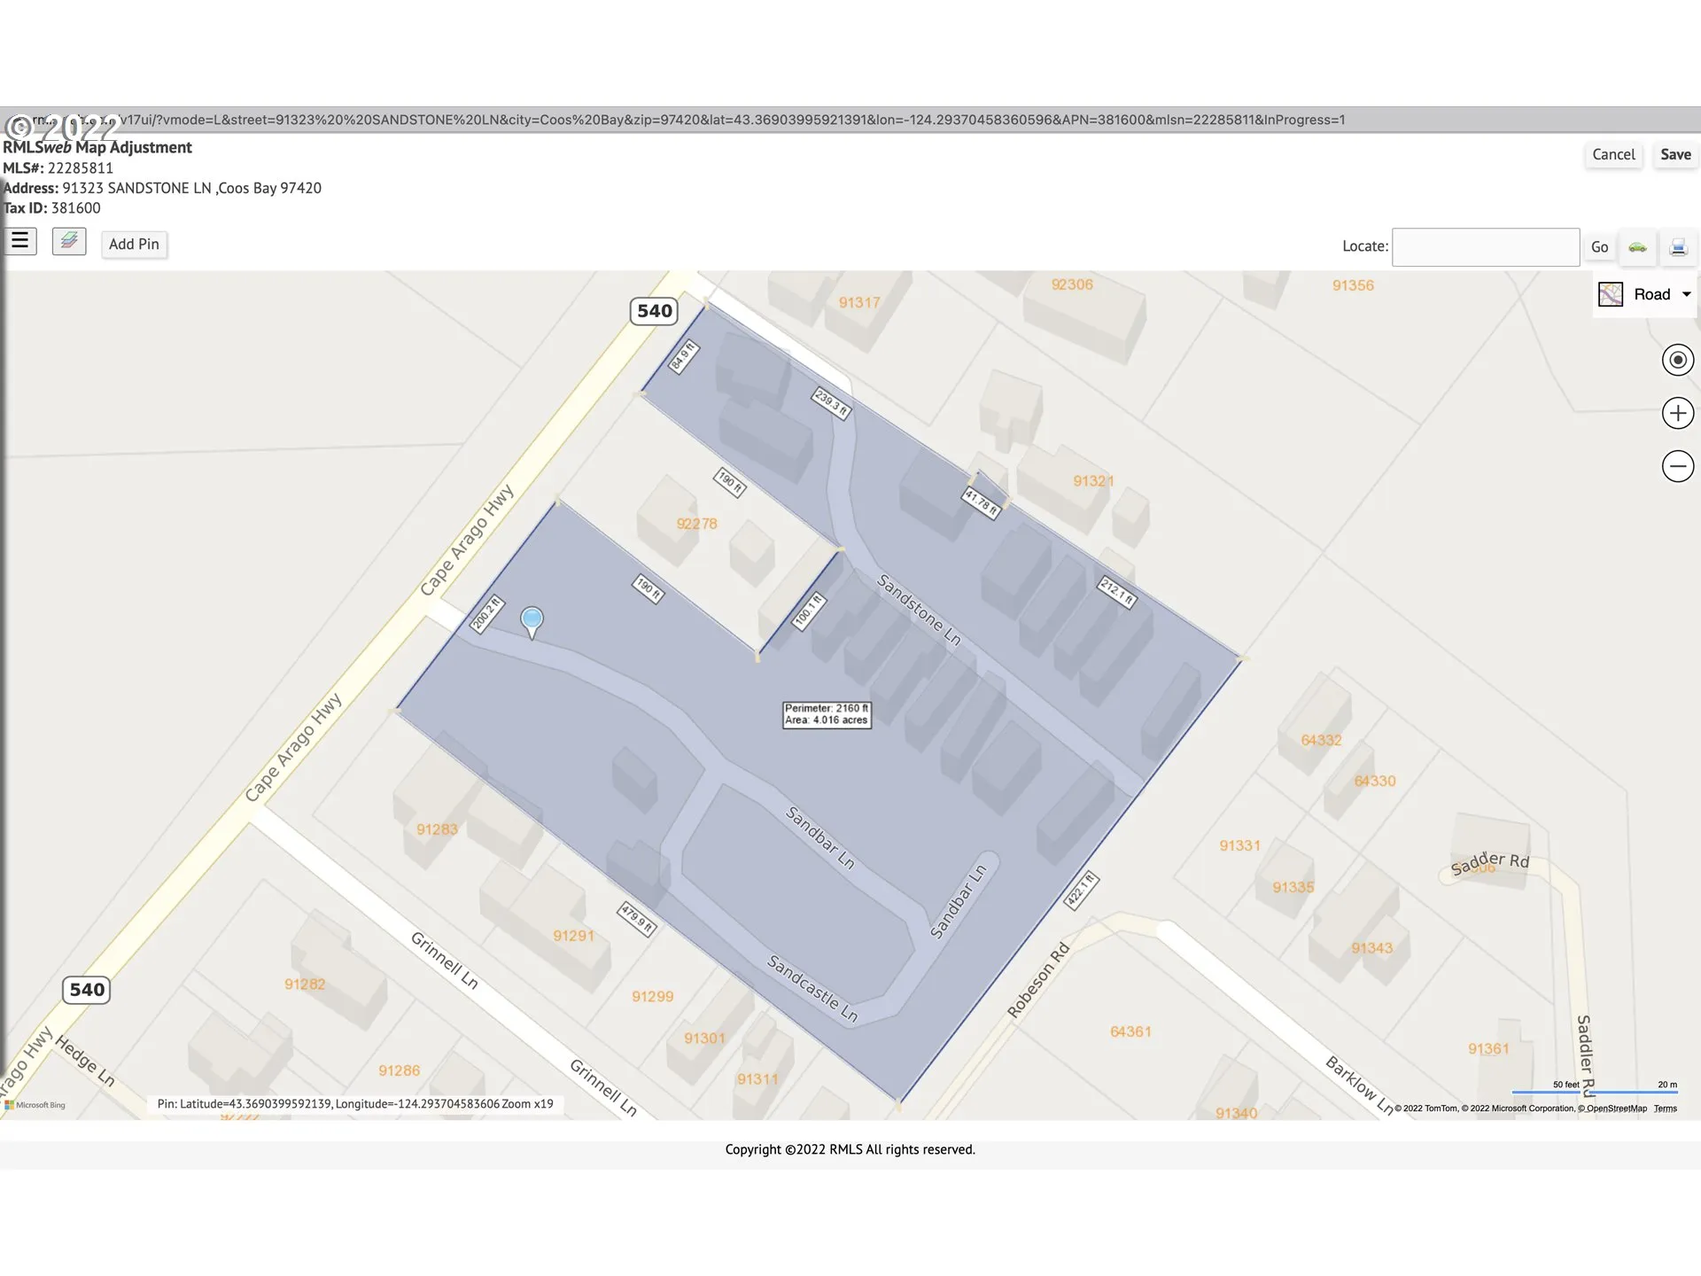This screenshot has width=1701, height=1276.
Task: Click the OpenStreetMap attribution link
Action: click(x=1616, y=1109)
